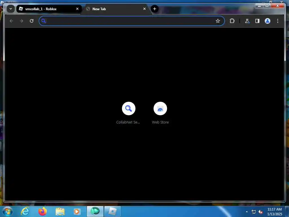Close the browser window
Image resolution: width=289 pixels, height=217 pixels.
(x=278, y=6)
